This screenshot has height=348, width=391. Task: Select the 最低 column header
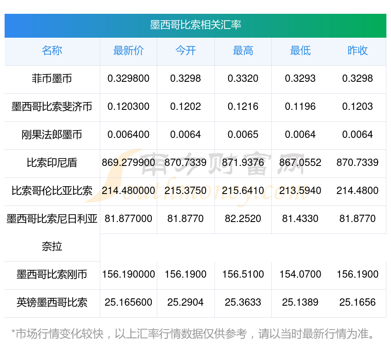300,51
